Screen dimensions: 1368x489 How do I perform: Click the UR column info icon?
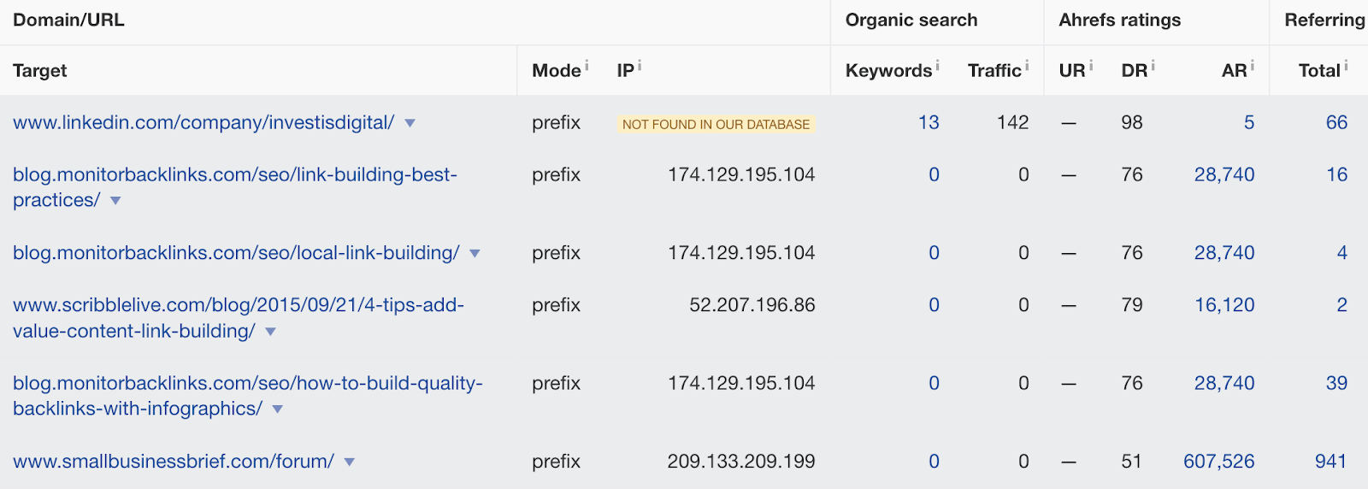[1091, 65]
